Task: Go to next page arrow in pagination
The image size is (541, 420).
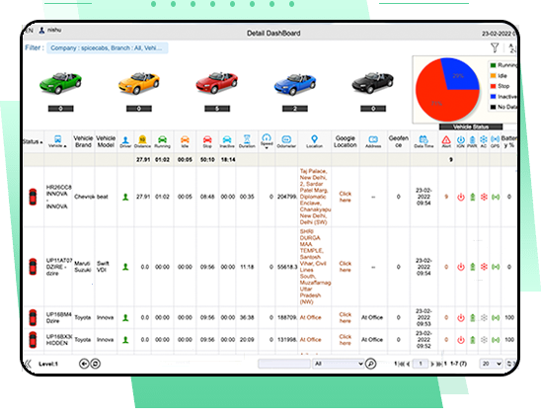Action: (432, 364)
